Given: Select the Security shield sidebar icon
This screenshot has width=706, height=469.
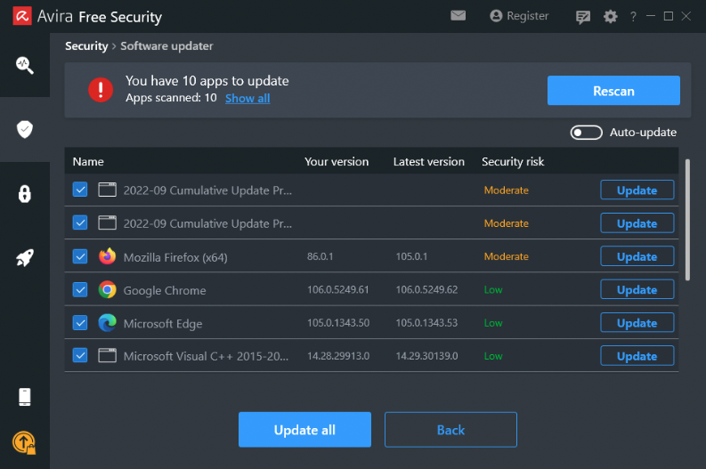Looking at the screenshot, I should (x=25, y=130).
